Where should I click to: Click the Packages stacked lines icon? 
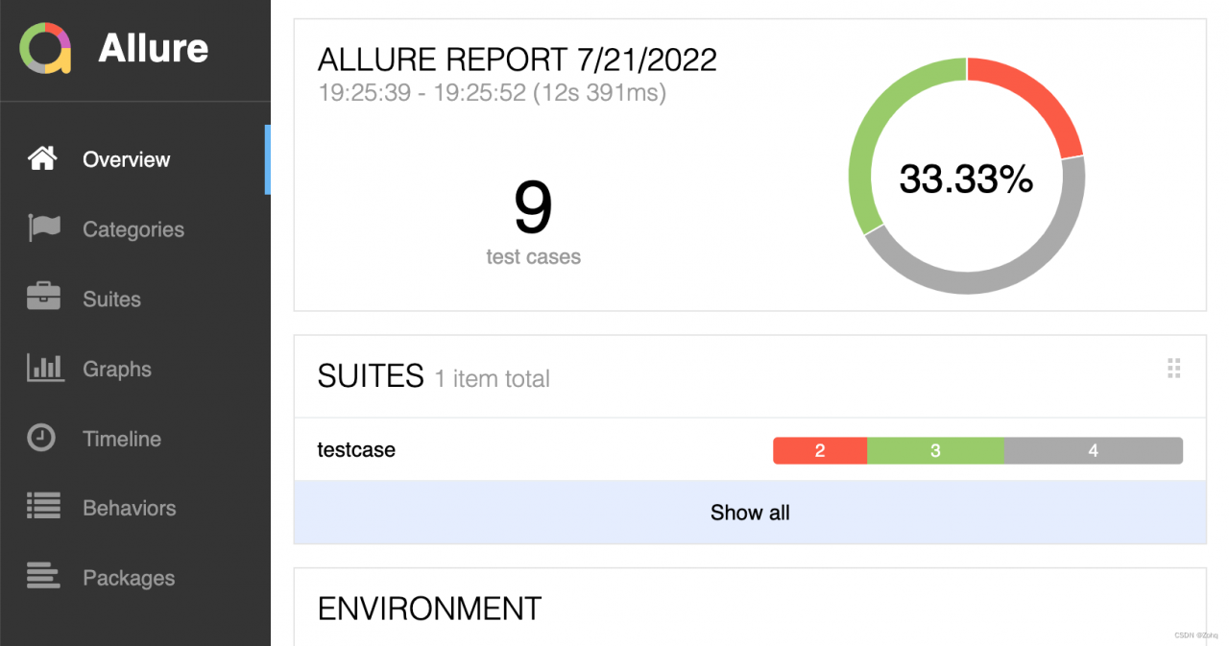43,577
